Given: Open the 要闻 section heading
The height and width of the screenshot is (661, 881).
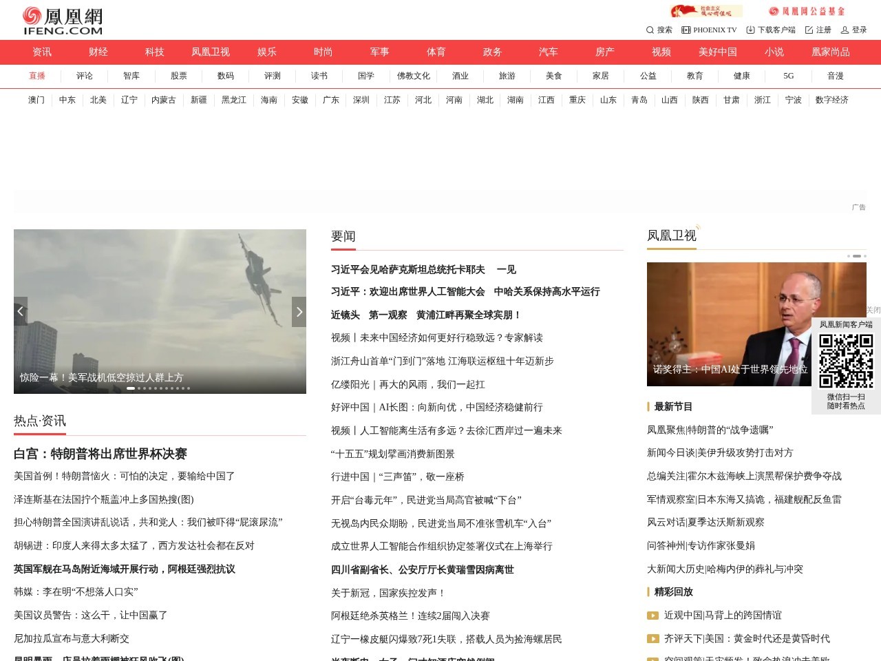Looking at the screenshot, I should coord(343,236).
